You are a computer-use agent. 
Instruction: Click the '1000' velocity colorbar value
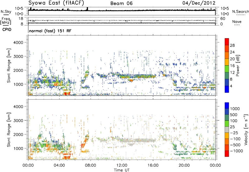(235, 109)
